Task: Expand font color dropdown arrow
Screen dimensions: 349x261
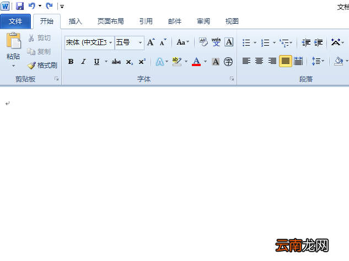Action: point(205,62)
